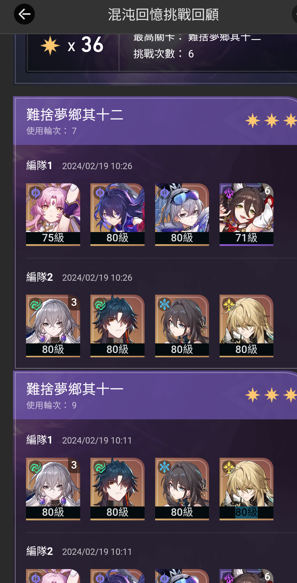
Task: Select the ice element character in 編隊2
Action: (182, 326)
